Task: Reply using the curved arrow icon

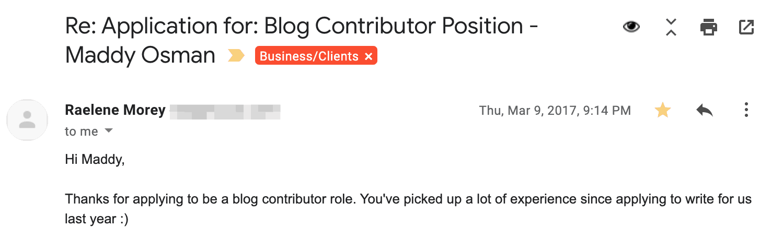Action: point(705,110)
